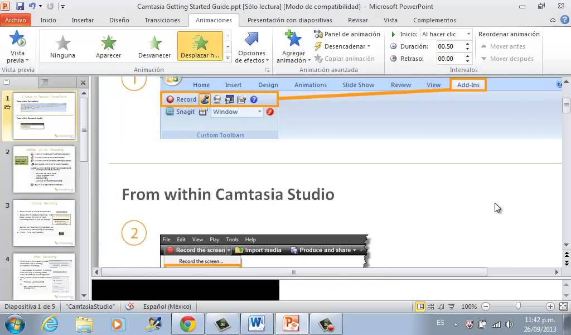The width and height of the screenshot is (571, 335).
Task: Expand the full animation gallery
Action: tap(228, 58)
